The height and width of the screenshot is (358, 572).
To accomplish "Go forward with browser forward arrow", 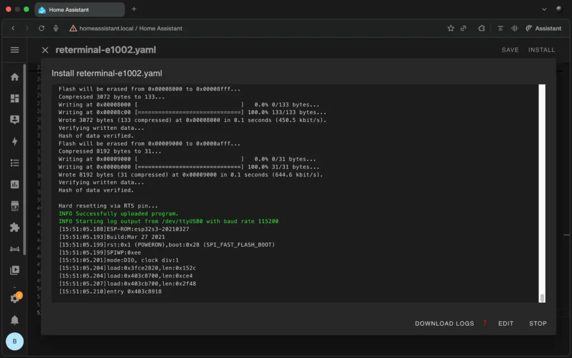I will tap(27, 28).
